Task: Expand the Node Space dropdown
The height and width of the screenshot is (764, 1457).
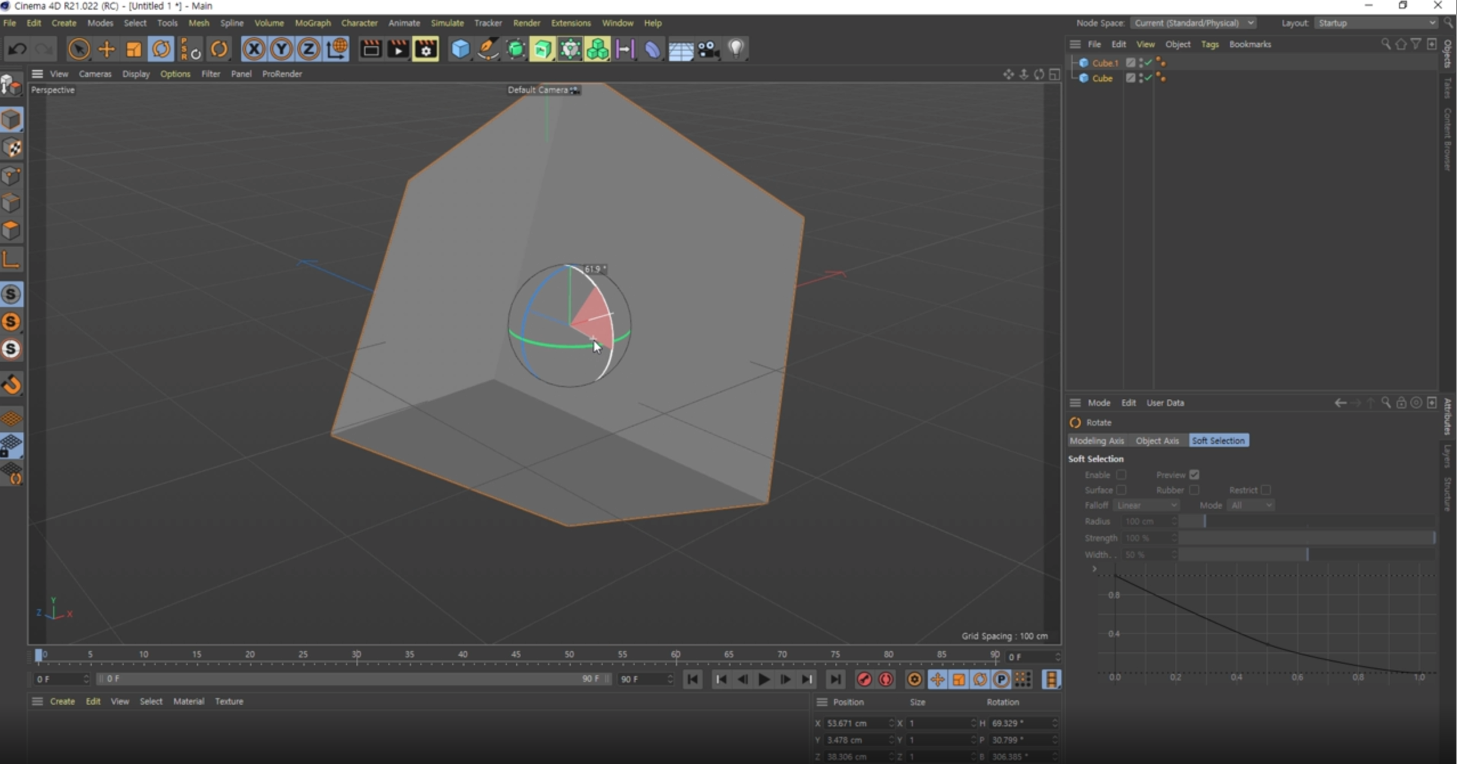Action: pos(1193,23)
